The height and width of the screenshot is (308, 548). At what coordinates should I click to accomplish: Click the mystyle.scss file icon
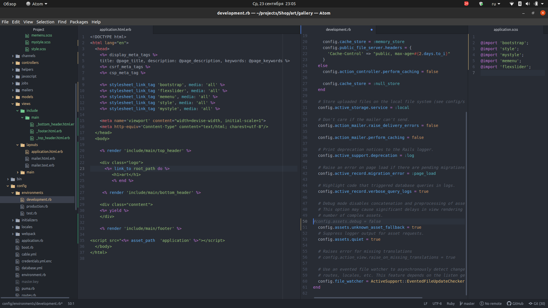(x=27, y=42)
